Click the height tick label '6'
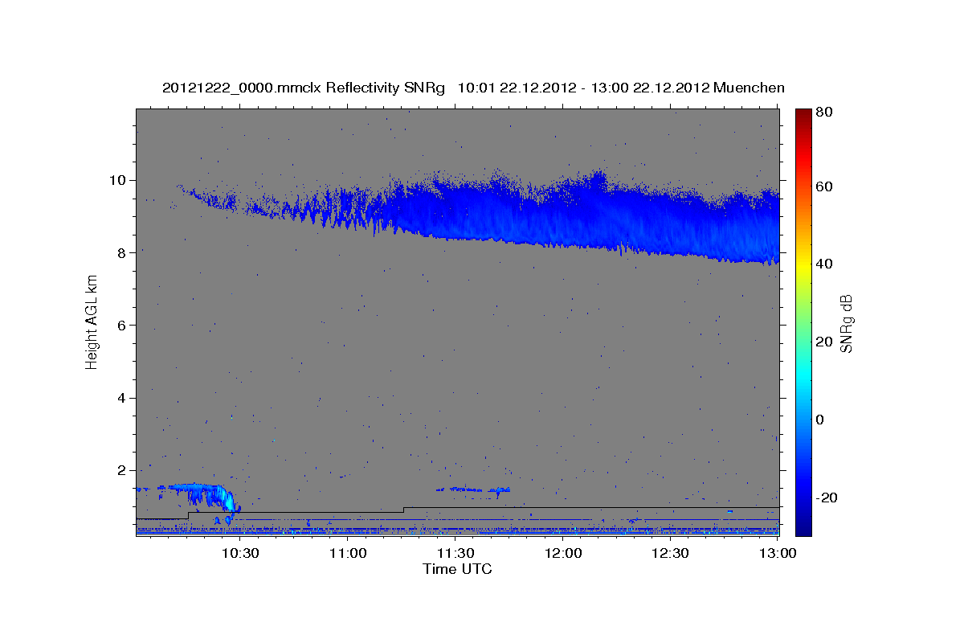 click(x=123, y=326)
